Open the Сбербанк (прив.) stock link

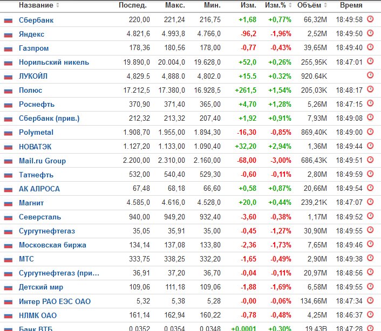point(49,119)
